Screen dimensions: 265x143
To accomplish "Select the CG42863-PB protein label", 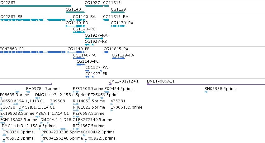I will pyautogui.click(x=12, y=49).
